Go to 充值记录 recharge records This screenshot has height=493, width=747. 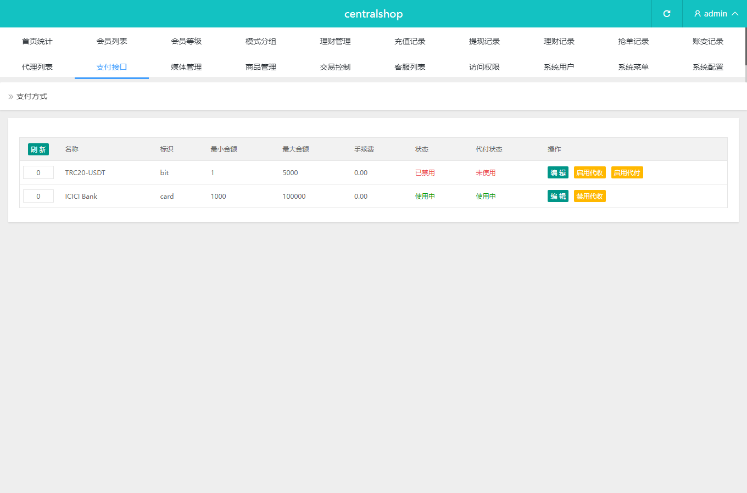click(x=410, y=41)
